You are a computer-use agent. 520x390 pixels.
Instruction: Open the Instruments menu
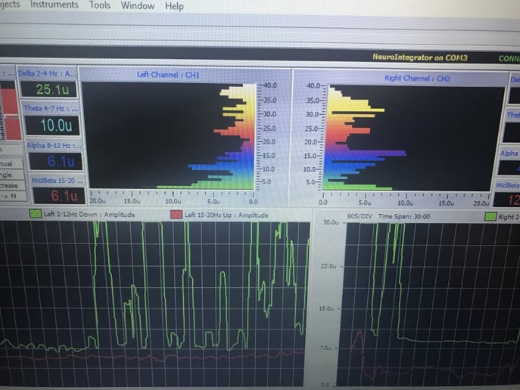pyautogui.click(x=54, y=5)
